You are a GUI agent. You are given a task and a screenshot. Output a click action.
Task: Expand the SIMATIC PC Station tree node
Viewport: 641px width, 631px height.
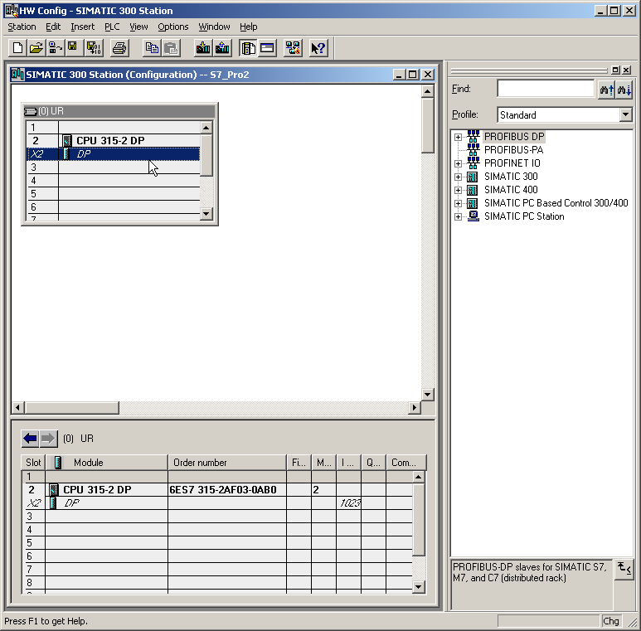pyautogui.click(x=458, y=216)
